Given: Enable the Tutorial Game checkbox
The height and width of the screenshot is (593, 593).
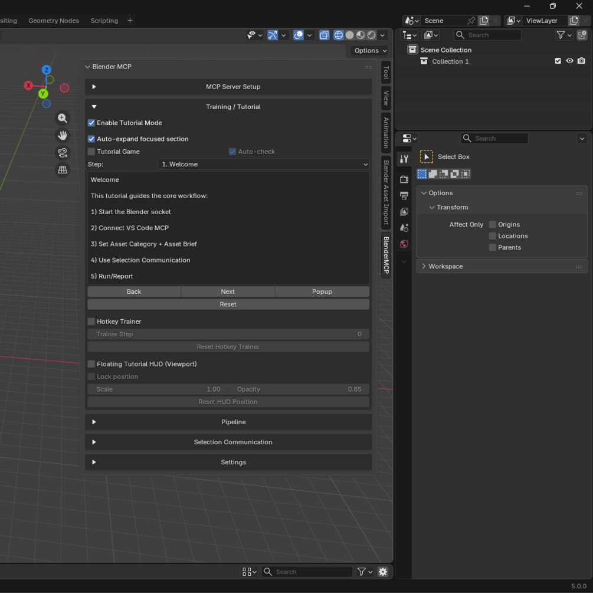Looking at the screenshot, I should [91, 152].
